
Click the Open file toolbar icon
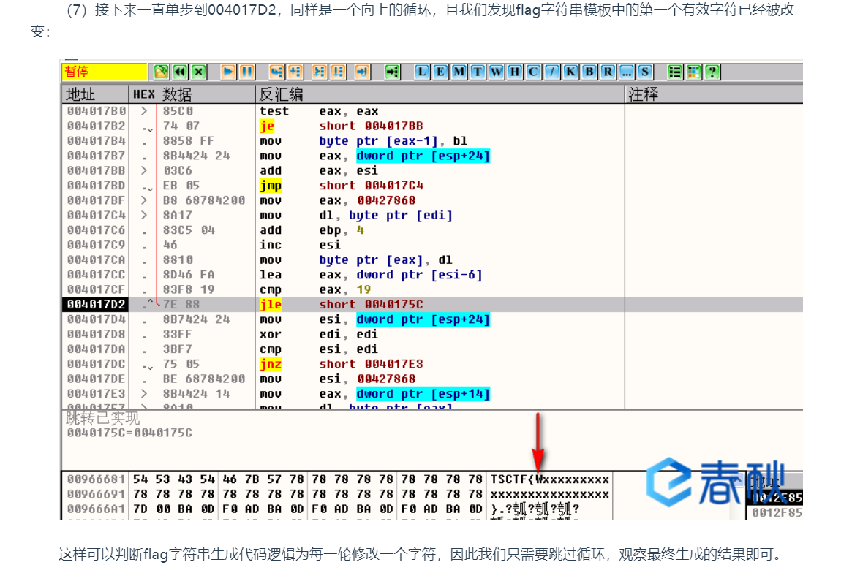click(161, 72)
